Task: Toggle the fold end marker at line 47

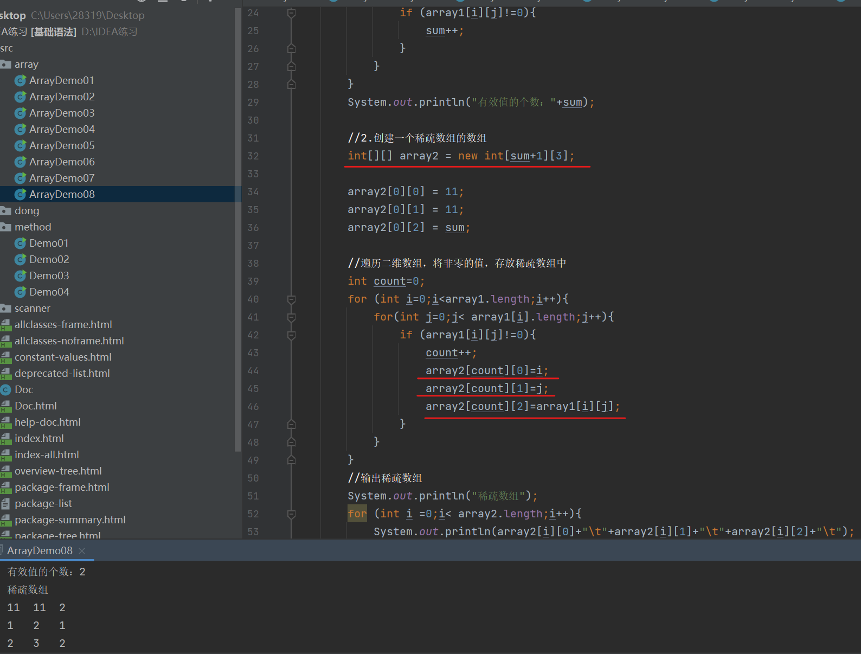Action: [x=291, y=425]
